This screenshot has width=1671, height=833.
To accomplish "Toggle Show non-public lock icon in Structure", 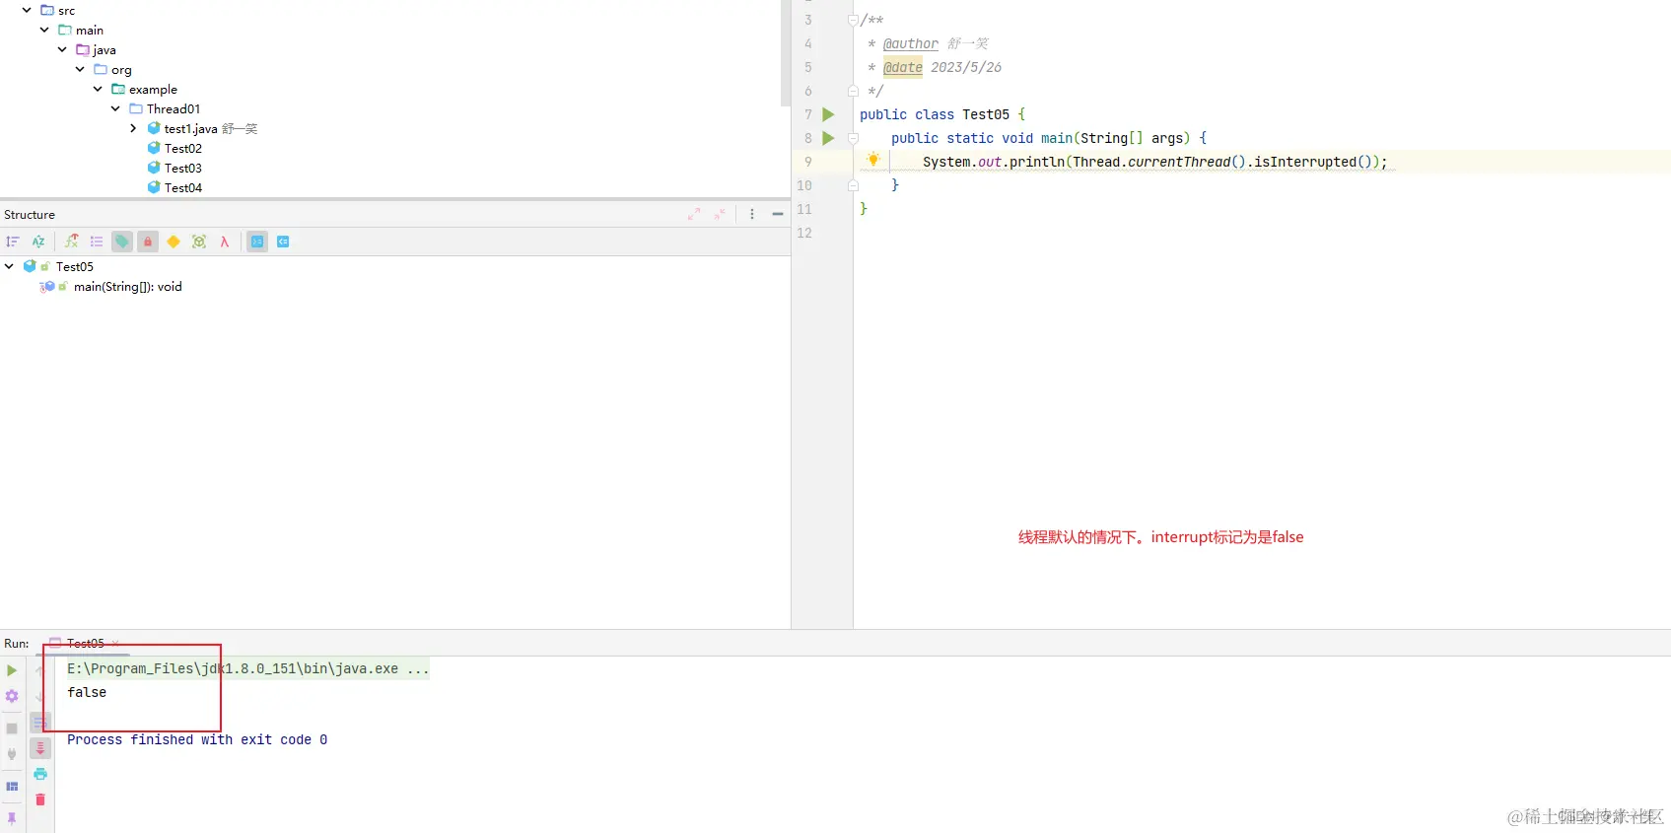I will [x=148, y=242].
